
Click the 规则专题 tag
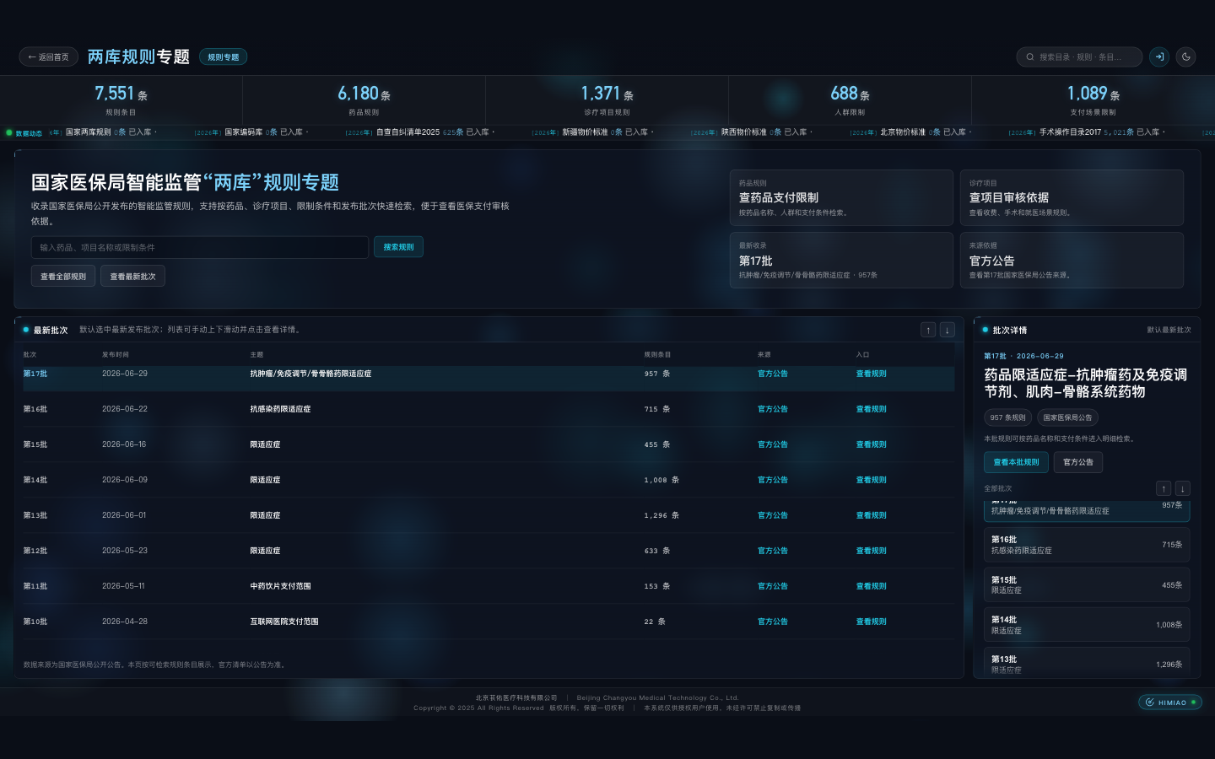point(224,57)
